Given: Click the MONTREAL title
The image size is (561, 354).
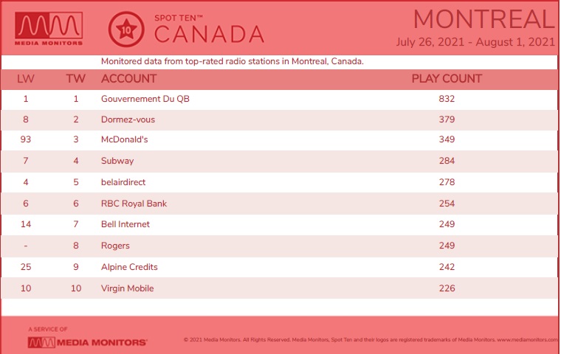Looking at the screenshot, I should (483, 19).
